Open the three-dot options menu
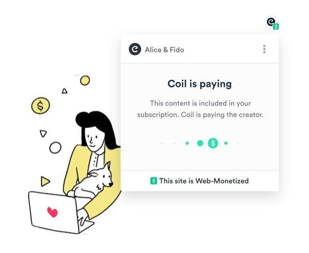Screen dimensions: 309x253 (x=264, y=49)
